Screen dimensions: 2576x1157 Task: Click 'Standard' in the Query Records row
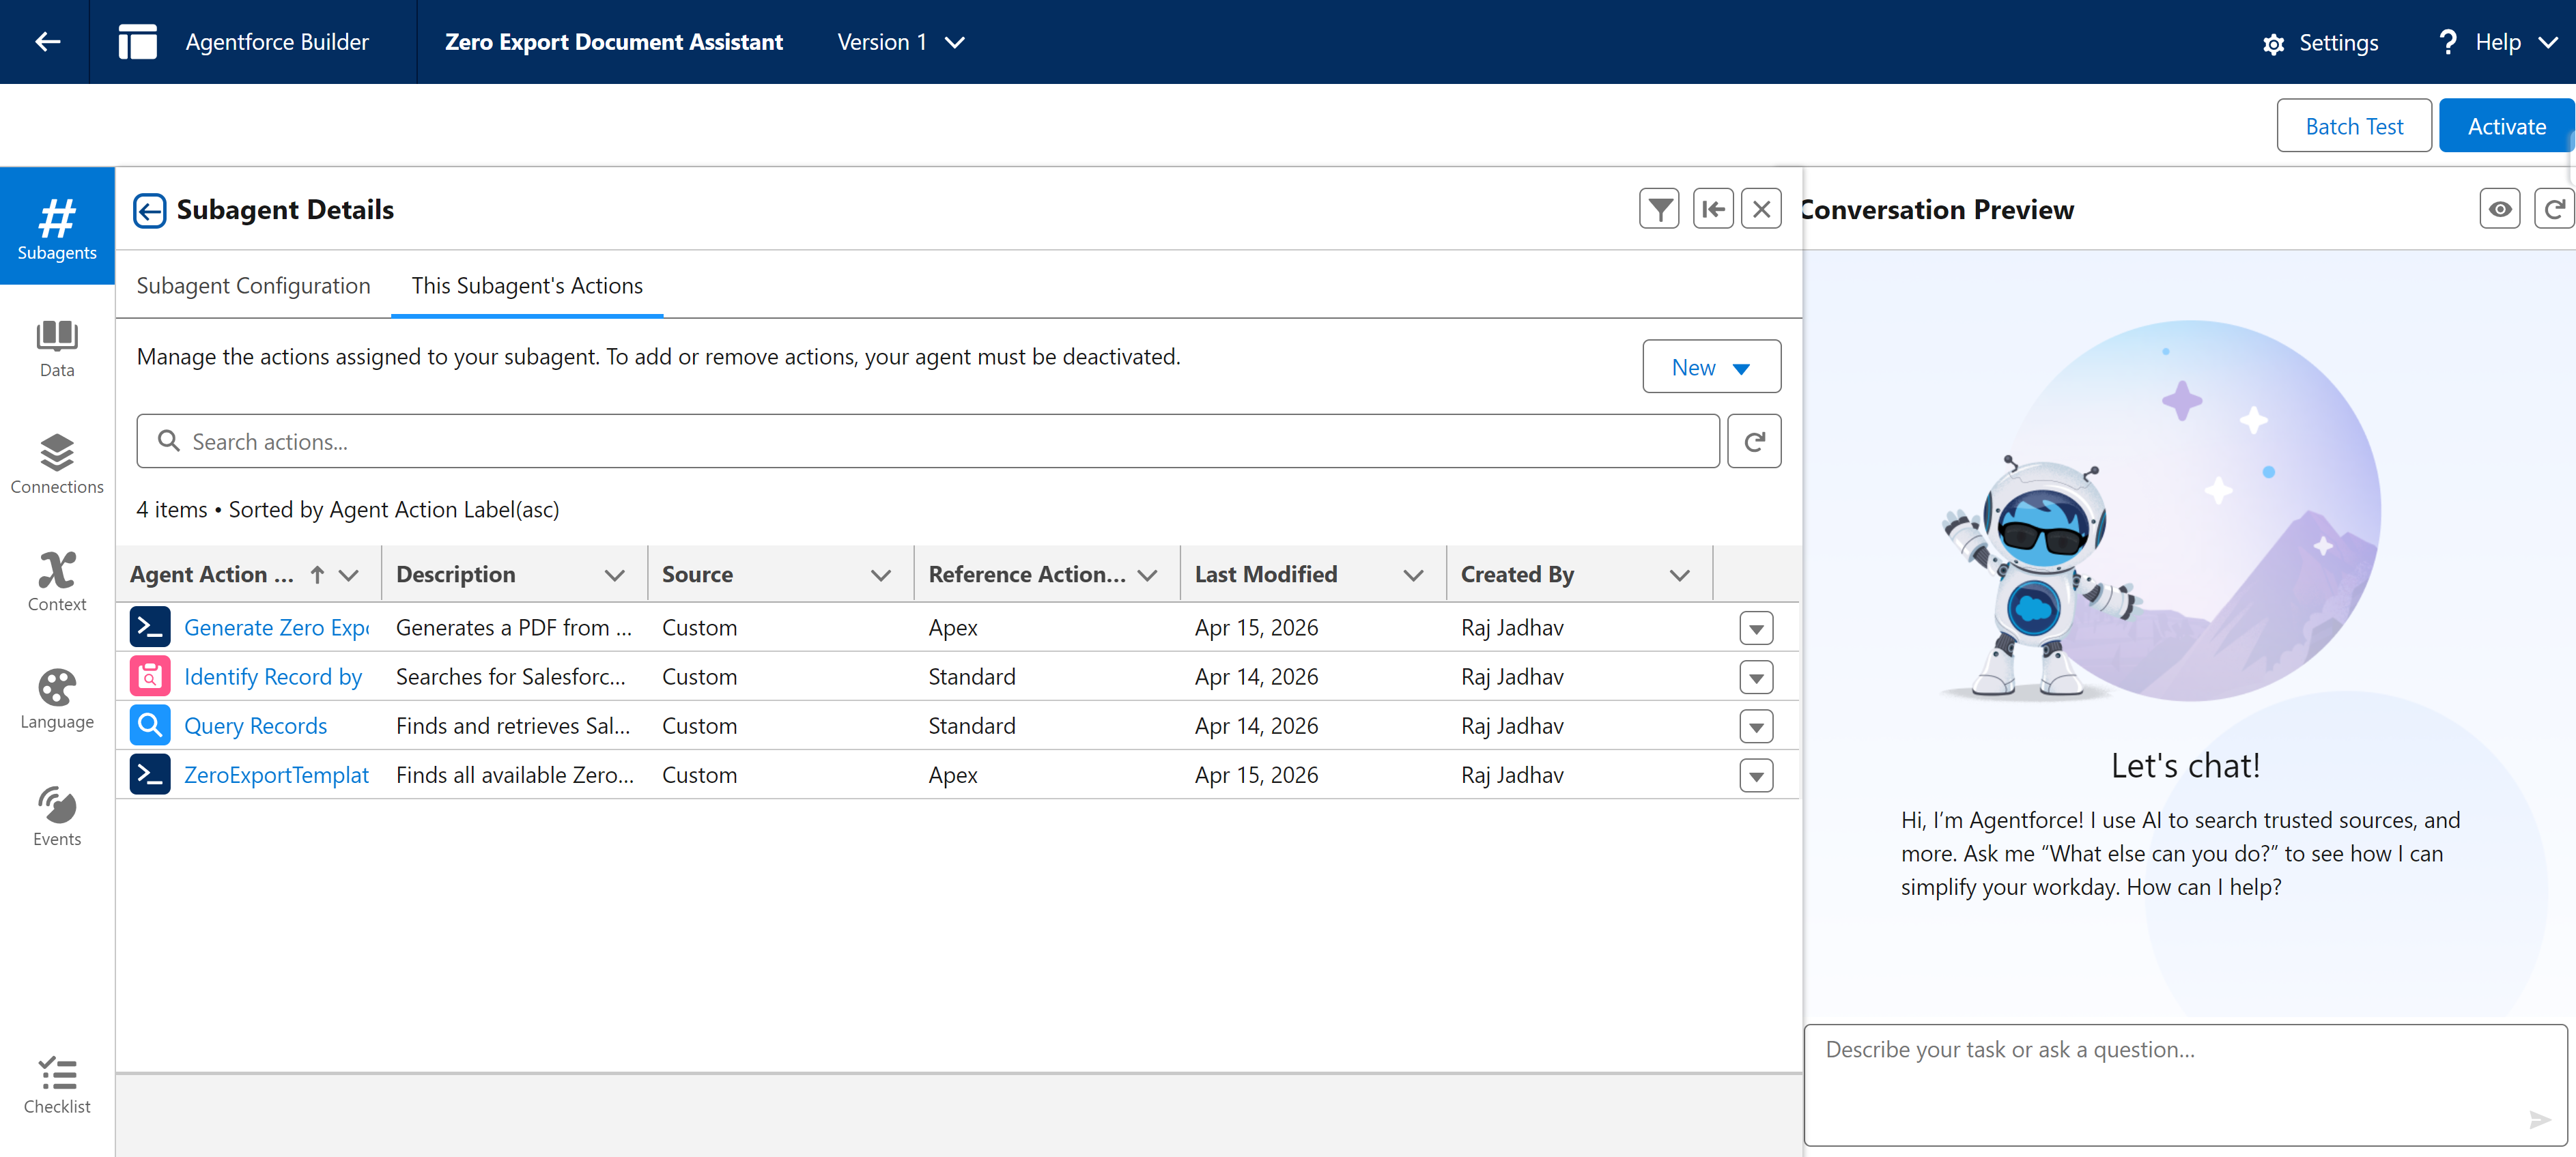972,726
